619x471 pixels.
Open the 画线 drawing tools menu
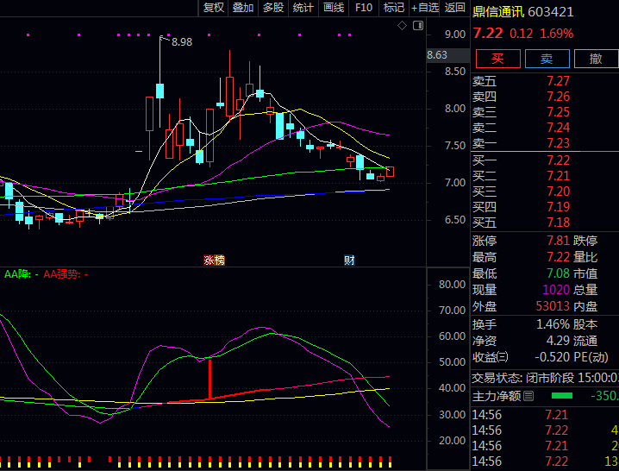[x=333, y=8]
